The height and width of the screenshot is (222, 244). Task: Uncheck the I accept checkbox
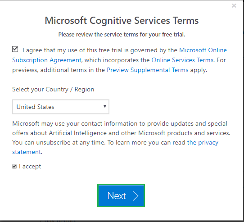pos(14,167)
